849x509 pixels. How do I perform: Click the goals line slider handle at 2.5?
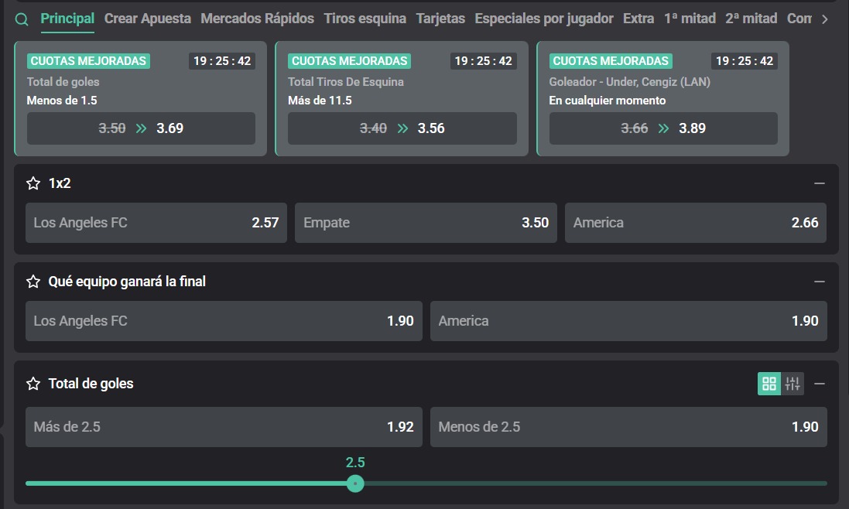355,483
